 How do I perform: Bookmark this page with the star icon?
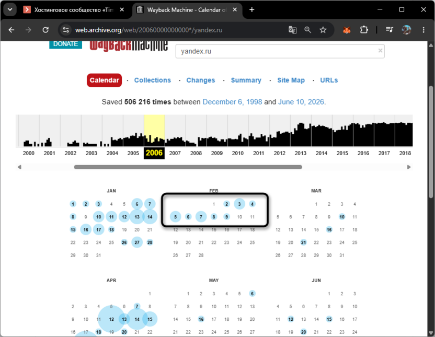coord(323,30)
